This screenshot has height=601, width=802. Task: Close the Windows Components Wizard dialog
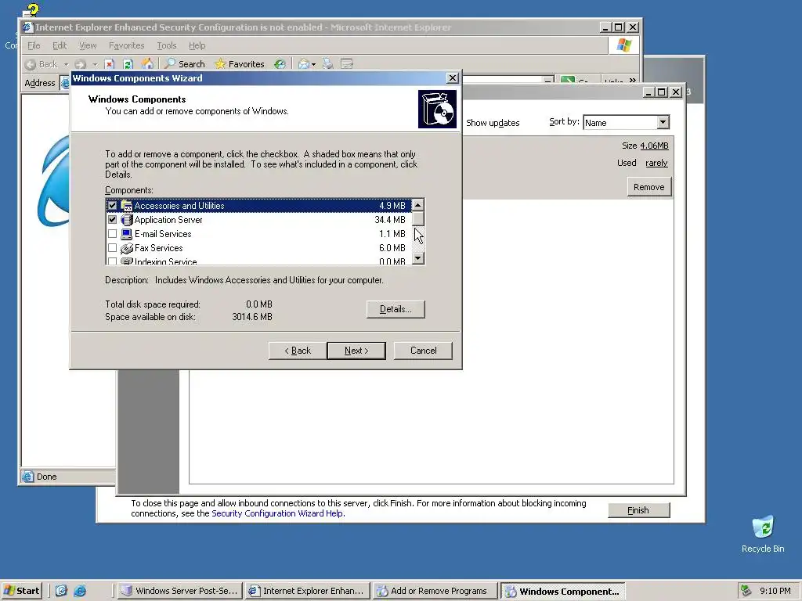click(453, 77)
